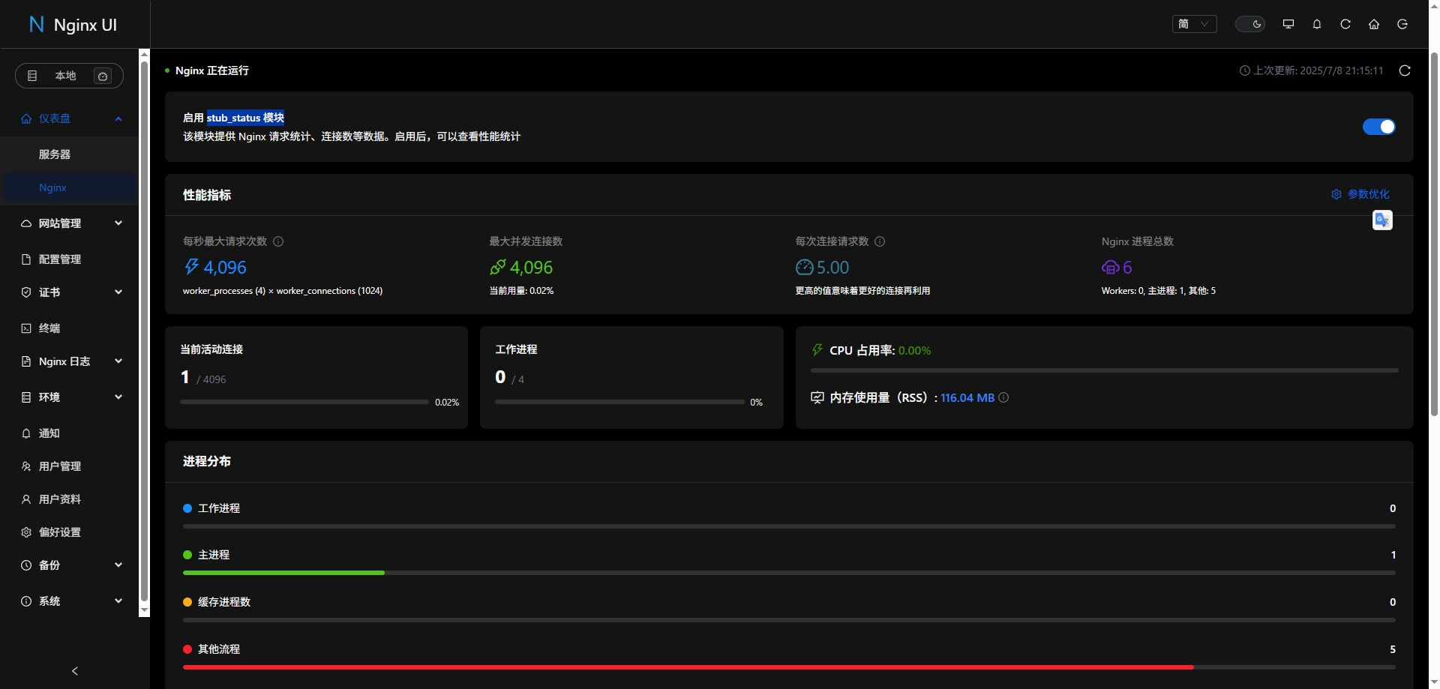The width and height of the screenshot is (1440, 689).
Task: Show info for 内存使用量 RSS
Action: pyautogui.click(x=1003, y=397)
